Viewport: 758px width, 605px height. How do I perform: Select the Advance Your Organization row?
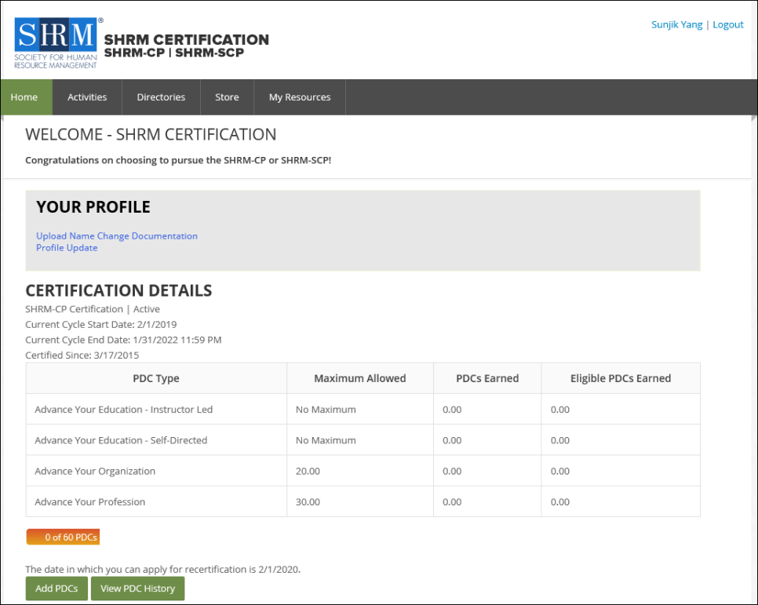coord(363,471)
